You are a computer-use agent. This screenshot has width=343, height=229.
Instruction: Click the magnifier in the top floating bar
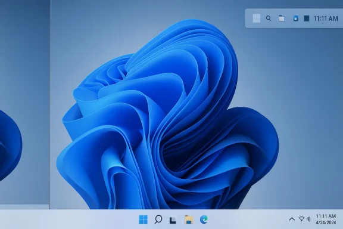269,18
